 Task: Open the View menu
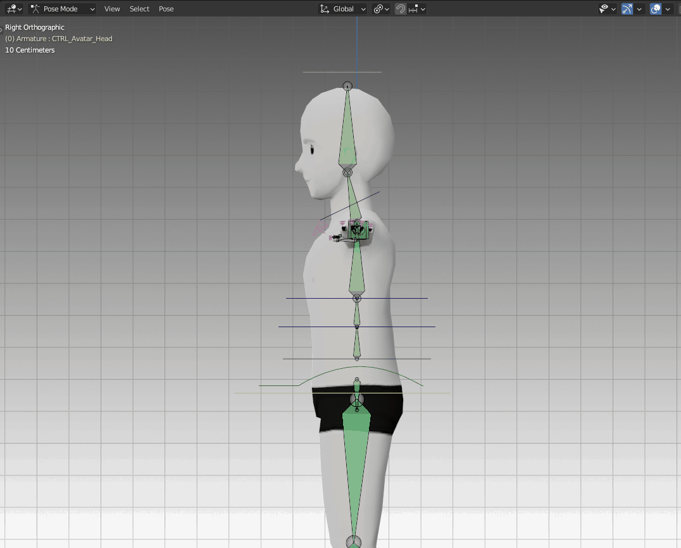coord(112,9)
